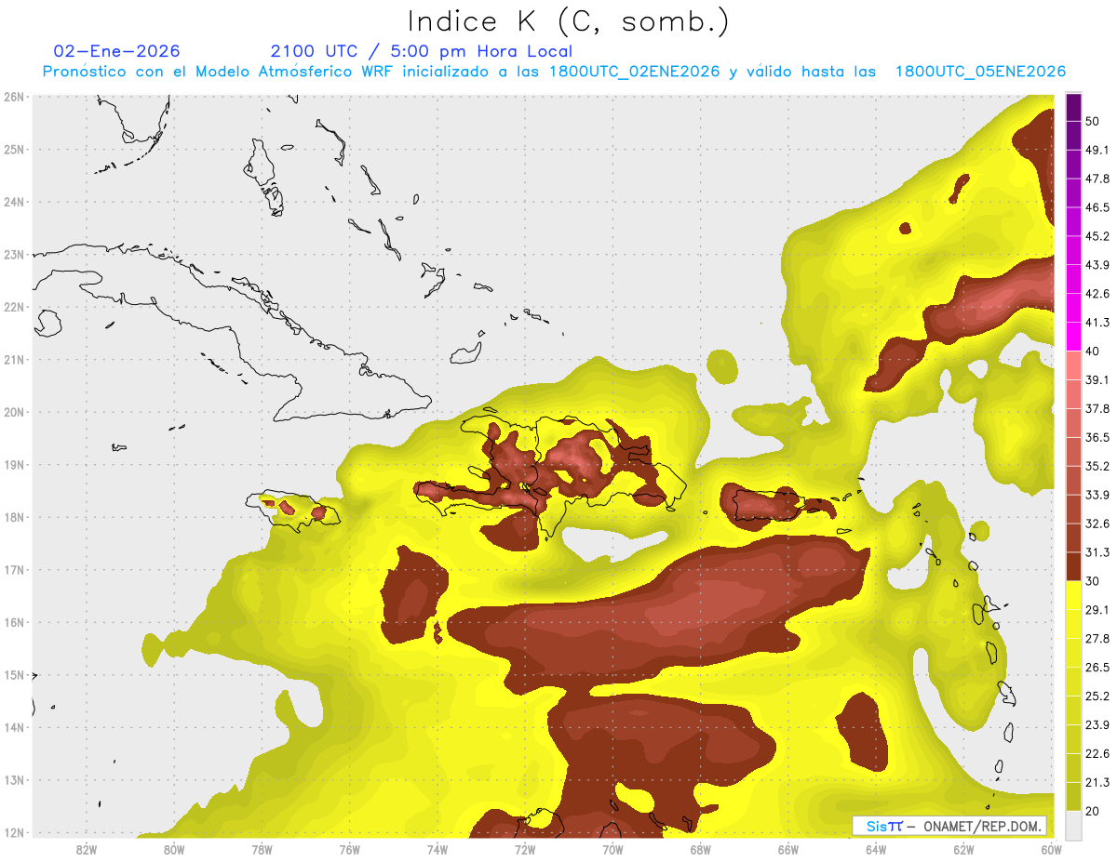
Task: Click colorbar value "41.3"
Action: [1097, 323]
